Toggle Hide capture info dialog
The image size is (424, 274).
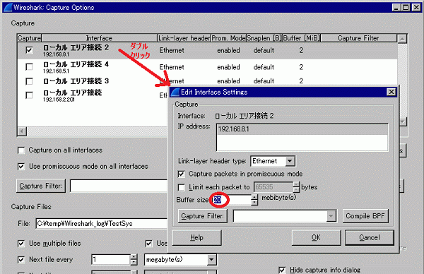[282, 270]
